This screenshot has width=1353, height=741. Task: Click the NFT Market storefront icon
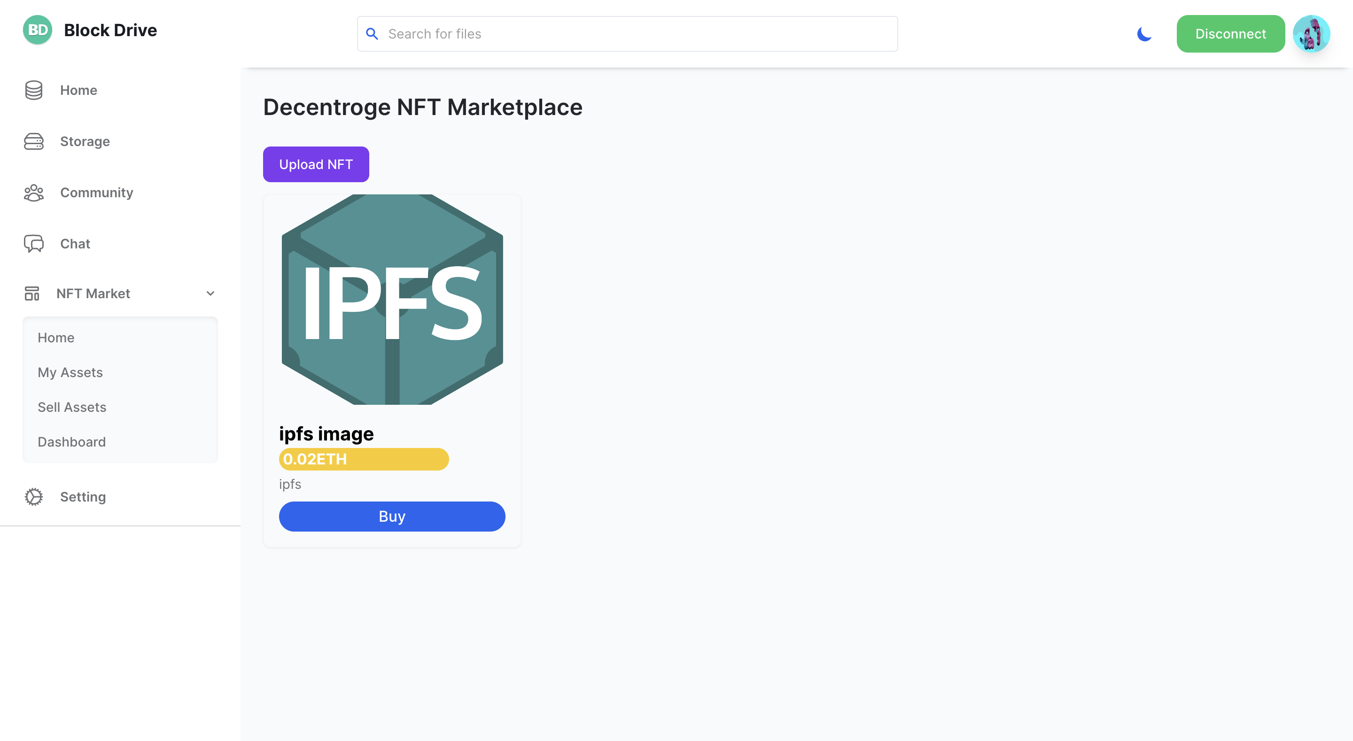32,293
